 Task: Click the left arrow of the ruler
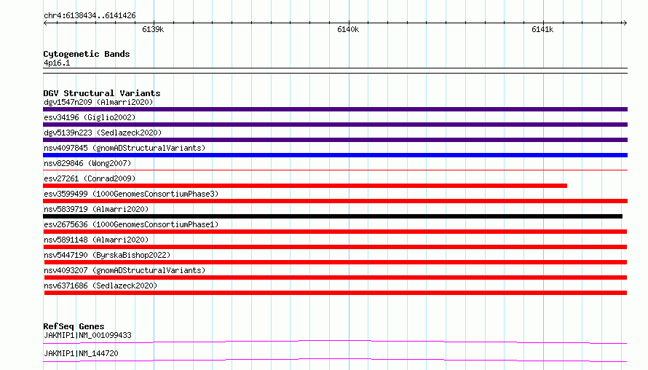tap(45, 23)
